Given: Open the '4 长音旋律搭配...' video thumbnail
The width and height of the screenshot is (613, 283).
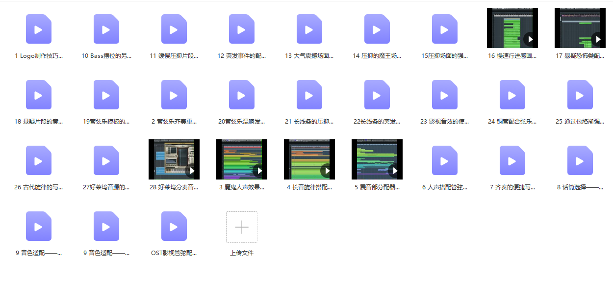Looking at the screenshot, I should pos(309,159).
